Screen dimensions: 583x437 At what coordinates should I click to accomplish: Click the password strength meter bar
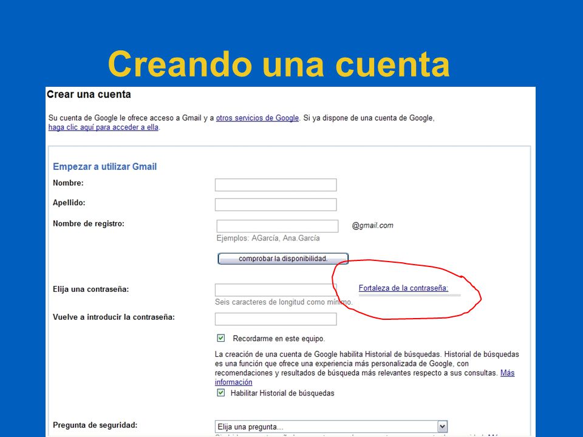coord(410,295)
